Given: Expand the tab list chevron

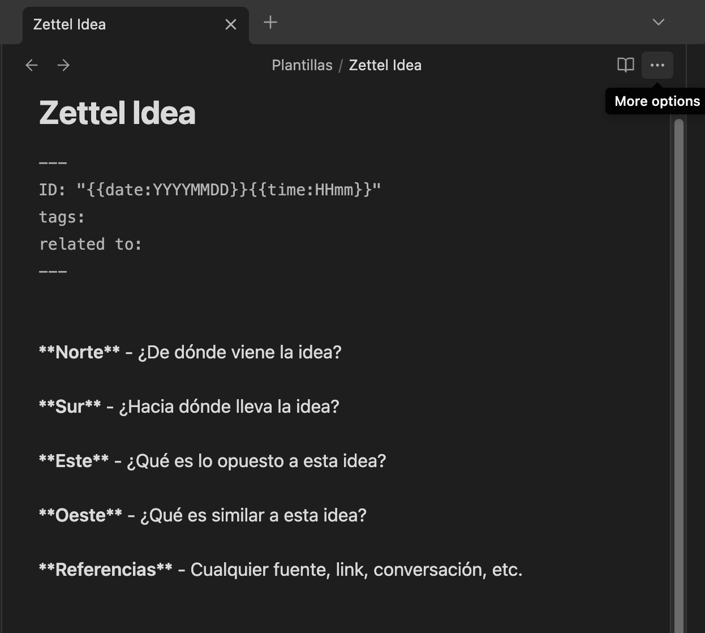Looking at the screenshot, I should 658,23.
